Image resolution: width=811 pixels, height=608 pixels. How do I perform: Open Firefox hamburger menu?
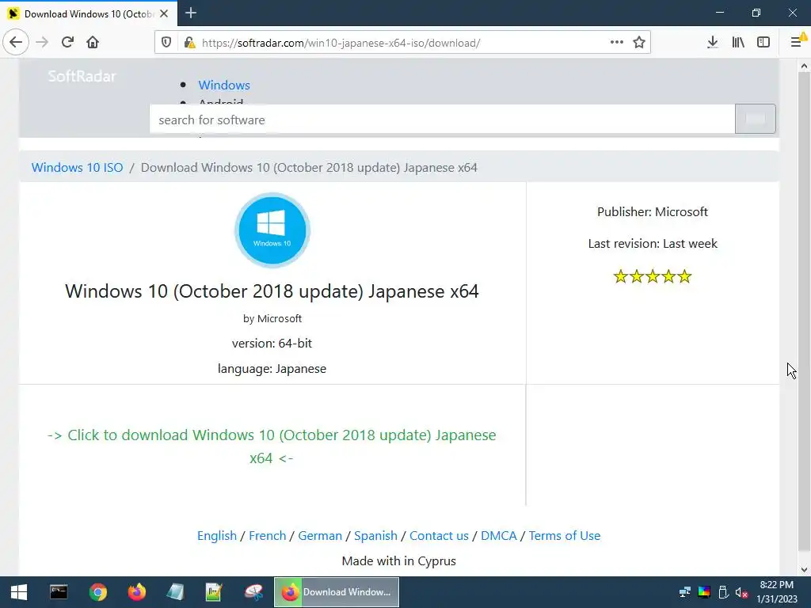tap(797, 42)
